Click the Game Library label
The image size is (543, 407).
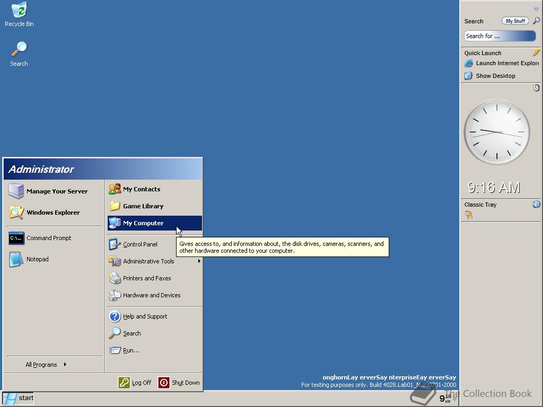coord(143,206)
